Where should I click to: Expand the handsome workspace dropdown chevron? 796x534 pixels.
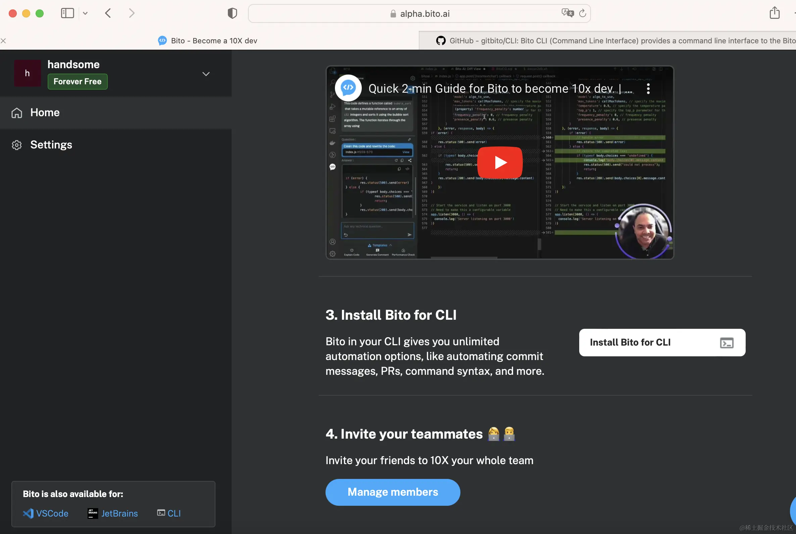coord(206,74)
